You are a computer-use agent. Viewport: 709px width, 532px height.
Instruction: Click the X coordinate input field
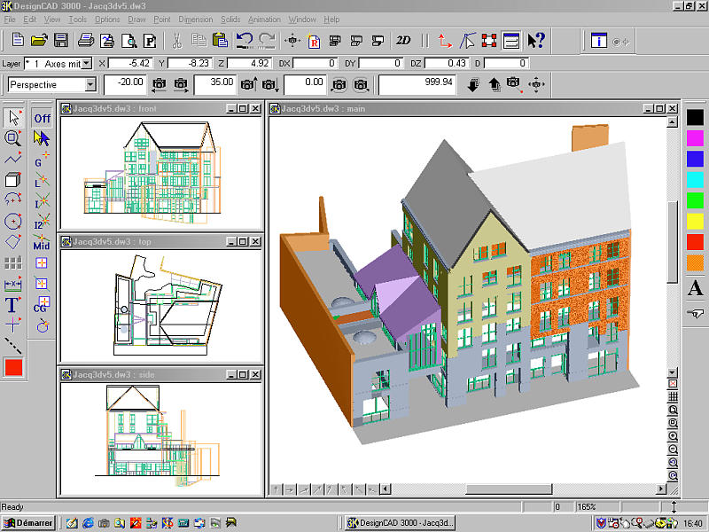130,64
